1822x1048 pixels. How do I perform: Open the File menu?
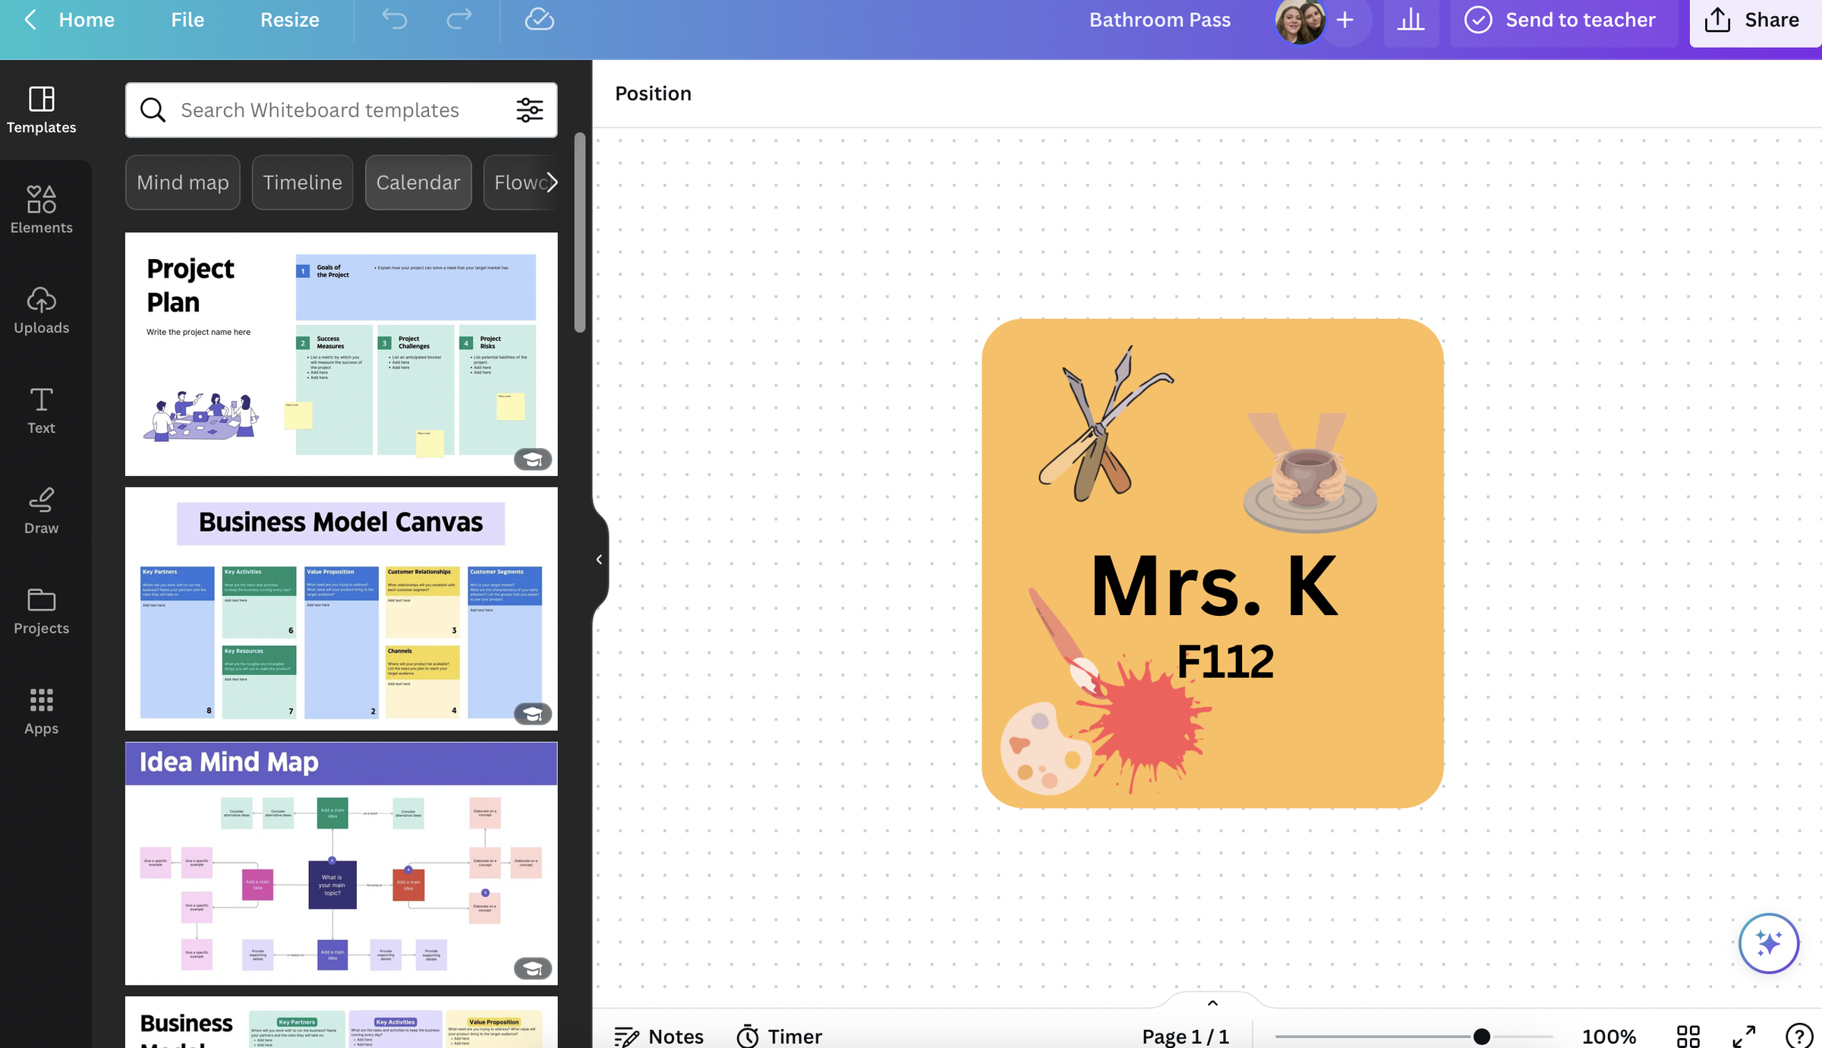(x=187, y=20)
